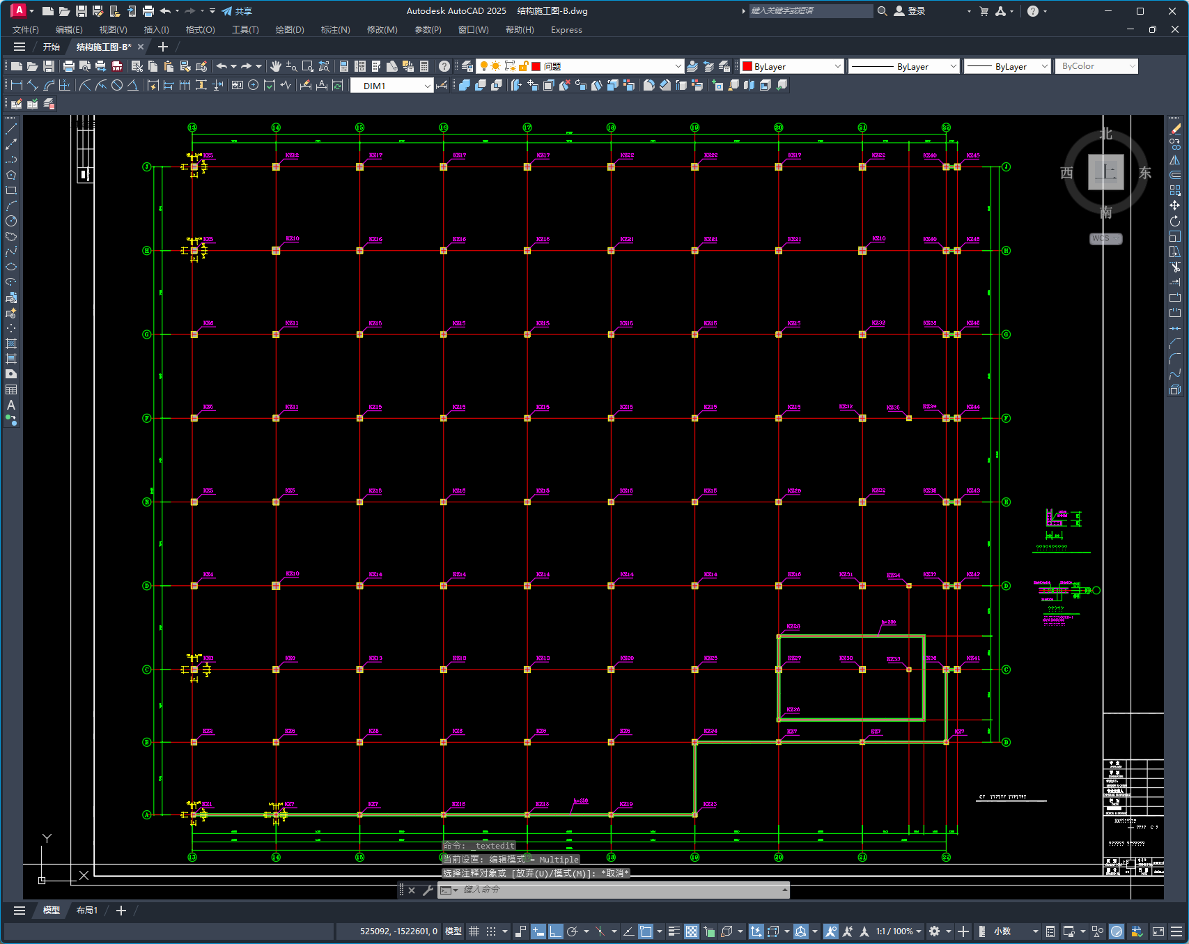
Task: Click the ViewCube 上 top face
Action: pos(1105,172)
